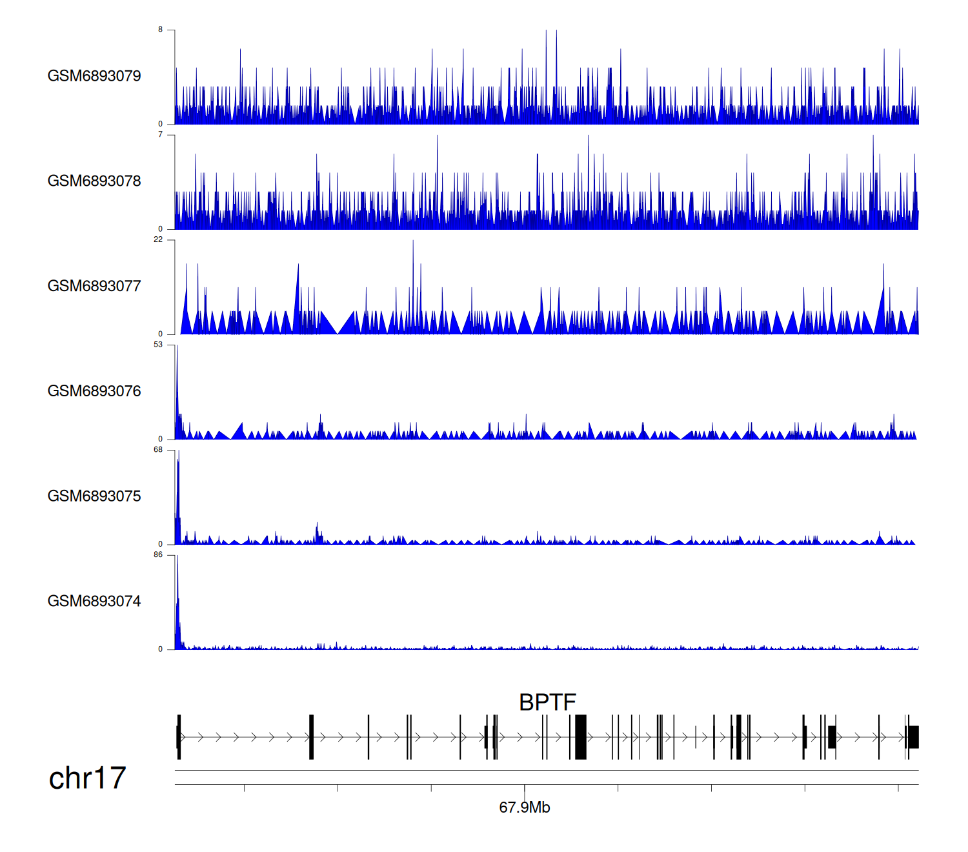Click the widest BPTF exon block below gene name
Viewport: 968px width, 852px height.
581,737
